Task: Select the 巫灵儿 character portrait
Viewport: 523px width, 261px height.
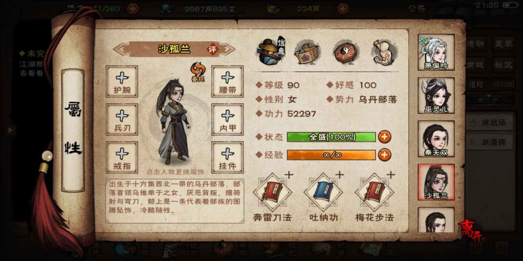Action: pyautogui.click(x=436, y=96)
